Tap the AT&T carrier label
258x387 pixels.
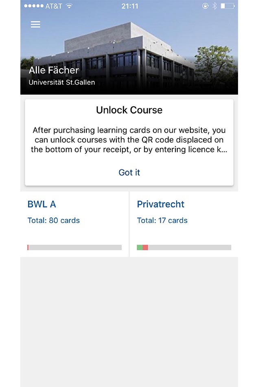pos(54,6)
